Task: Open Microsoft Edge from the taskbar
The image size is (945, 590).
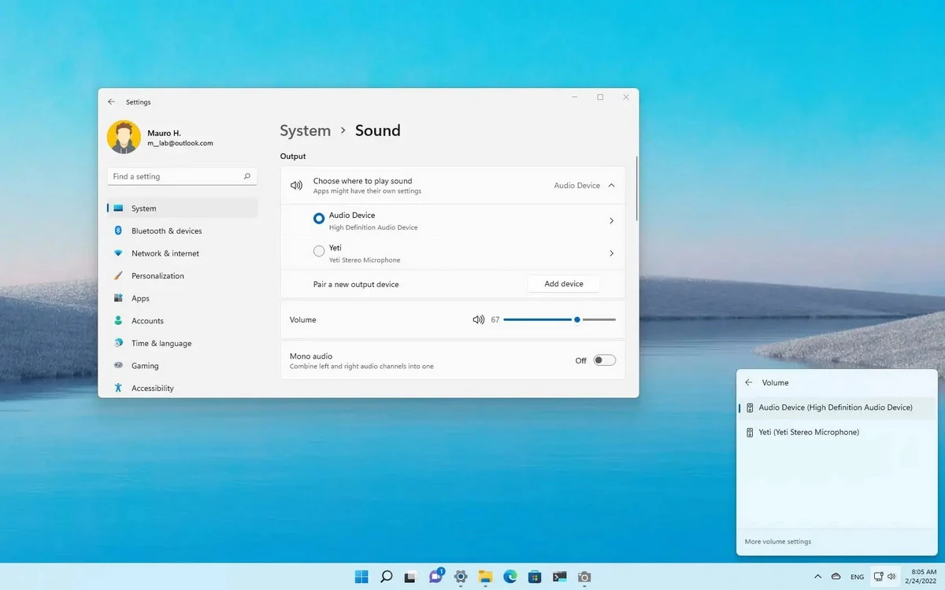Action: [x=510, y=577]
